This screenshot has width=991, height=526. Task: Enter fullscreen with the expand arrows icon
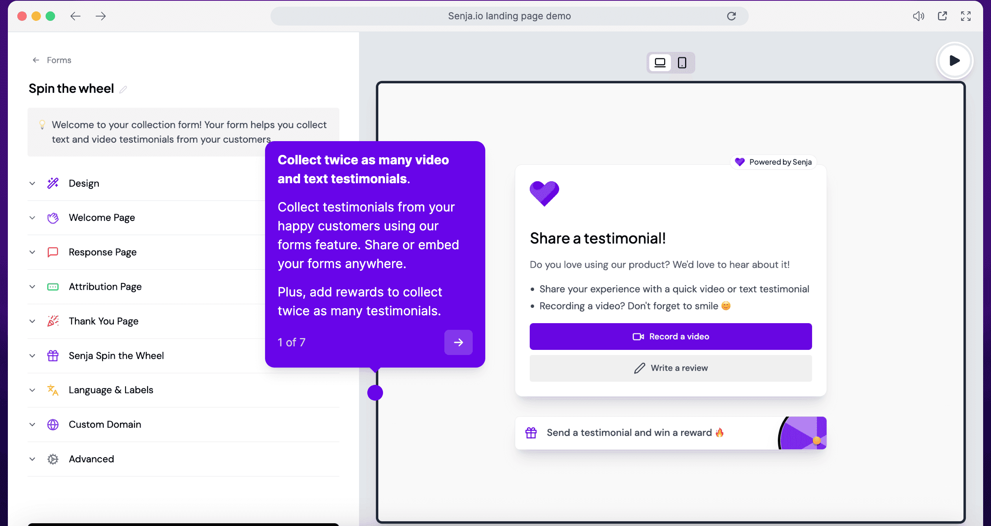click(966, 16)
